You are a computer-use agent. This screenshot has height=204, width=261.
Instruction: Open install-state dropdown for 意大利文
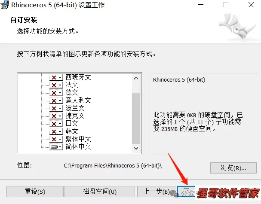click(56, 100)
